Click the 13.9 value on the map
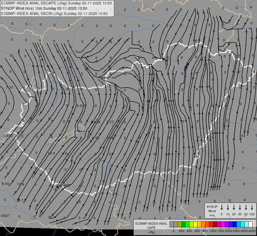The width and height of the screenshot is (257, 236). (x=110, y=138)
